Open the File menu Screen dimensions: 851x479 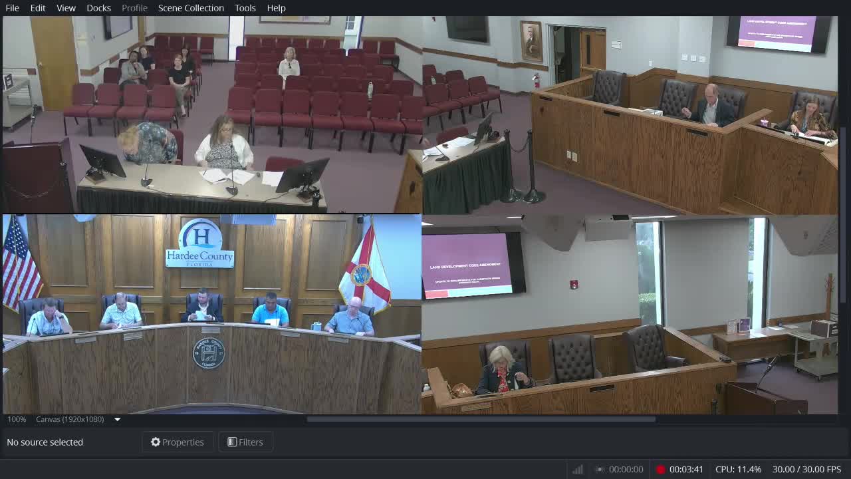click(x=12, y=7)
